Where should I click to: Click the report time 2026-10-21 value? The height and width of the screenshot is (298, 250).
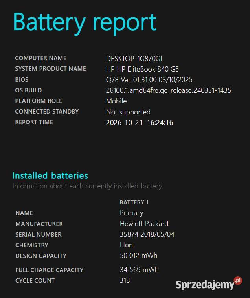(x=140, y=123)
